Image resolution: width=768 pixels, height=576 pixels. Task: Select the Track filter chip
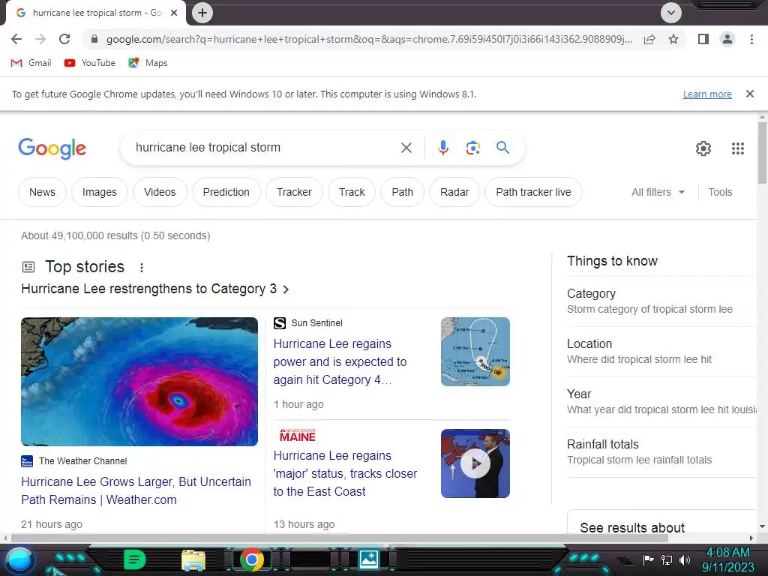[x=352, y=192]
